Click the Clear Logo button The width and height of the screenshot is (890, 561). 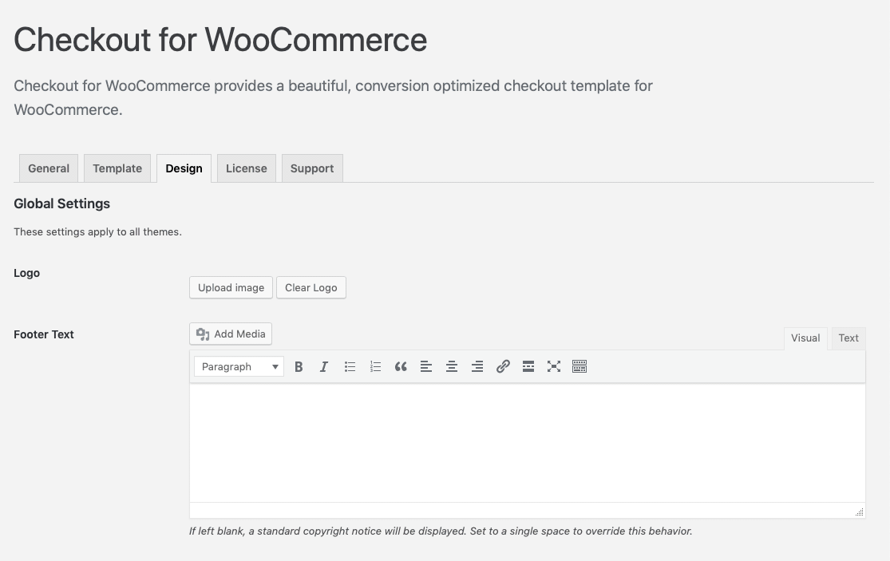311,287
